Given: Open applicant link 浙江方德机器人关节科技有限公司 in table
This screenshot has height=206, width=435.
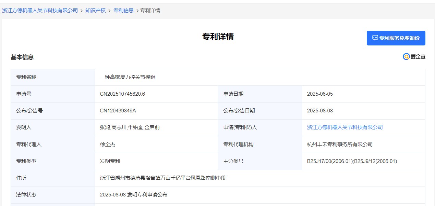Looking at the screenshot, I should (345, 127).
